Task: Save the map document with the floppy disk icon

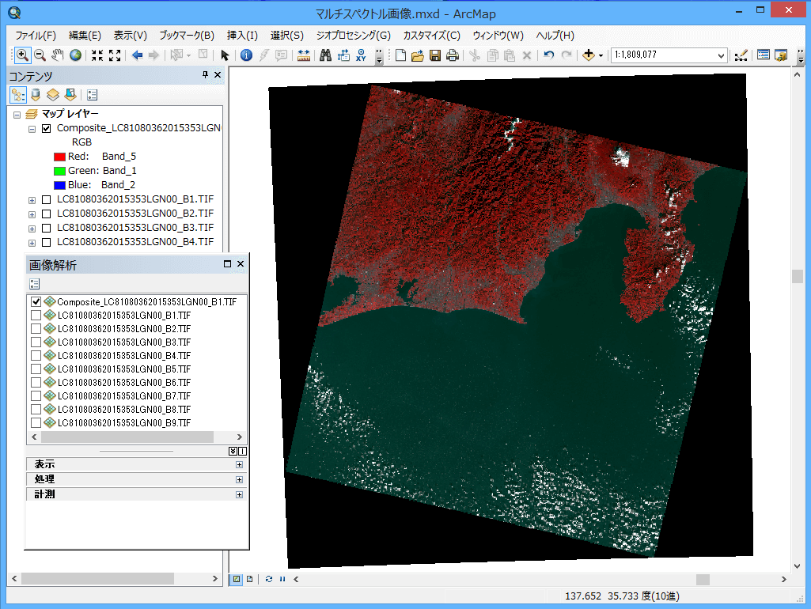Action: click(435, 55)
